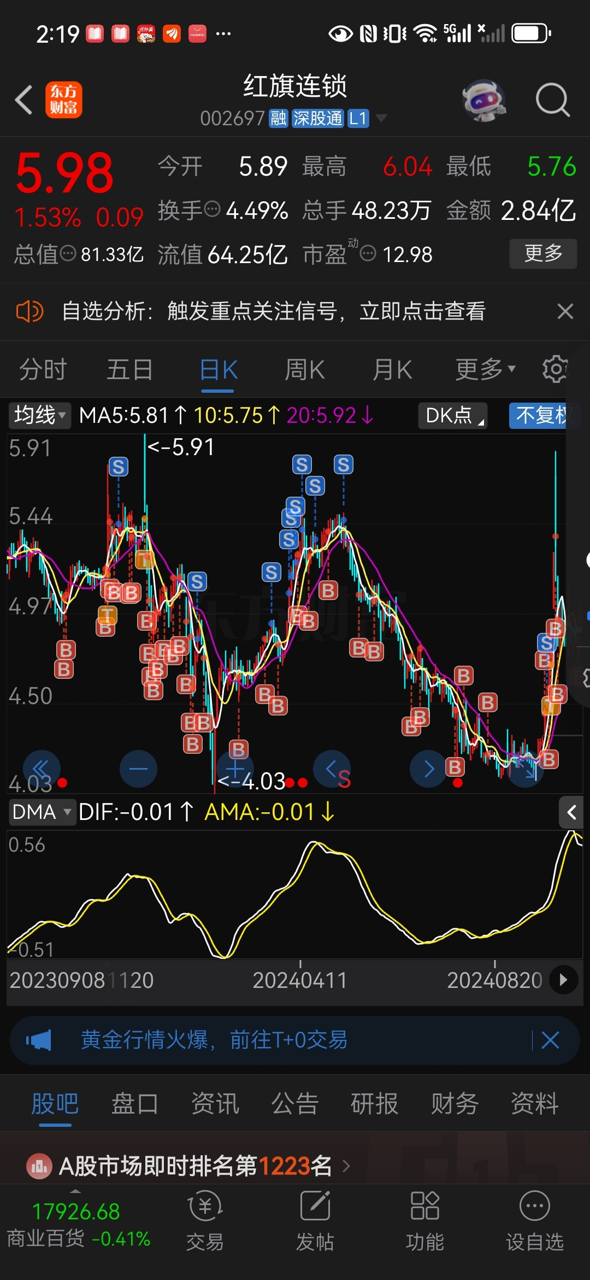
Task: Open the 自选分析 signal notice
Action: [x=273, y=311]
